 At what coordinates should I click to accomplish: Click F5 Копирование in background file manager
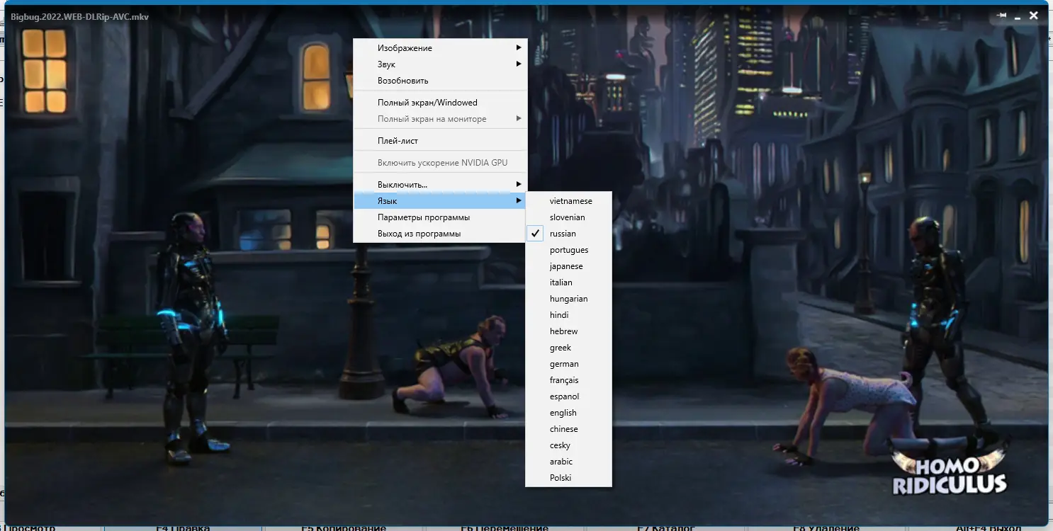click(x=344, y=527)
